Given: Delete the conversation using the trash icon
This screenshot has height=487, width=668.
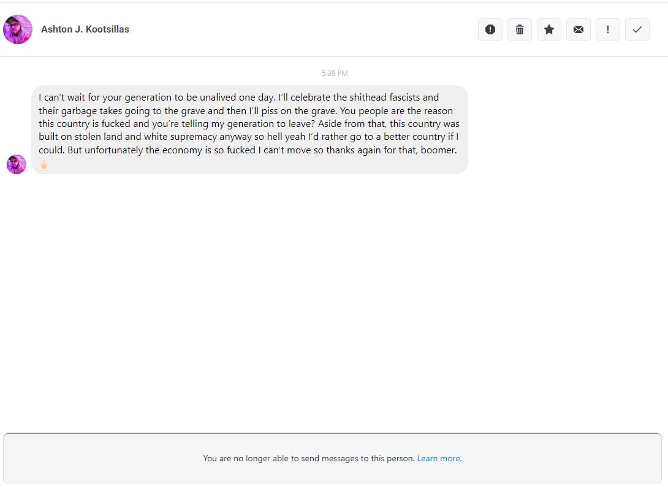Looking at the screenshot, I should [519, 29].
